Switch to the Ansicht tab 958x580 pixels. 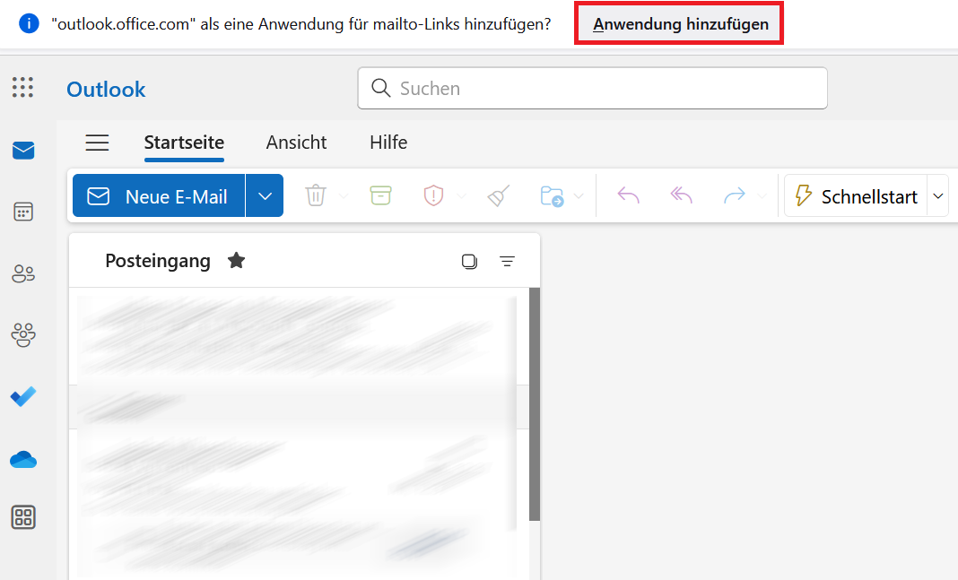tap(296, 143)
